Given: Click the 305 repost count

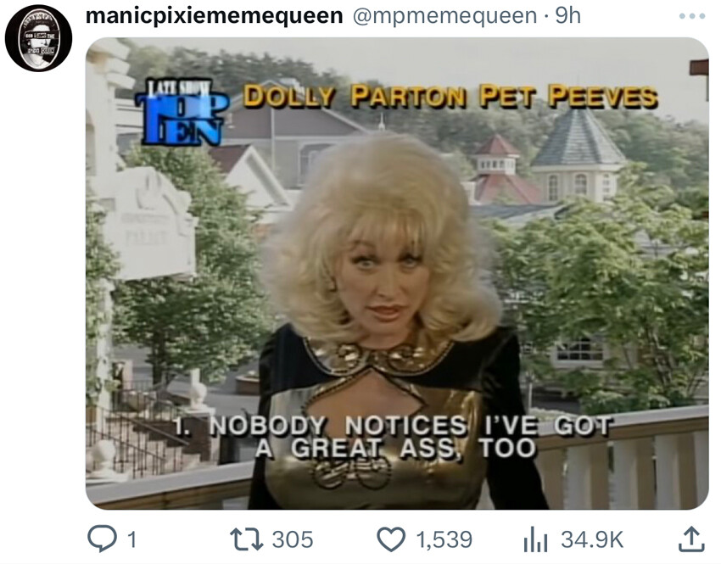Looking at the screenshot, I should pos(293,539).
